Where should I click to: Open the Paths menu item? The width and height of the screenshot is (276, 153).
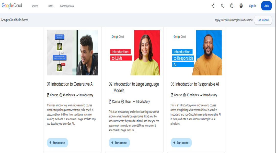pos(51,6)
